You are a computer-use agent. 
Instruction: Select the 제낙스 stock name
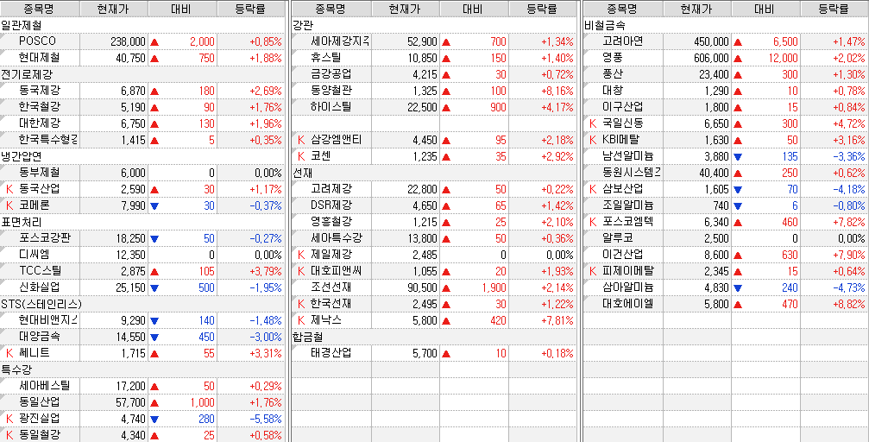(x=326, y=320)
